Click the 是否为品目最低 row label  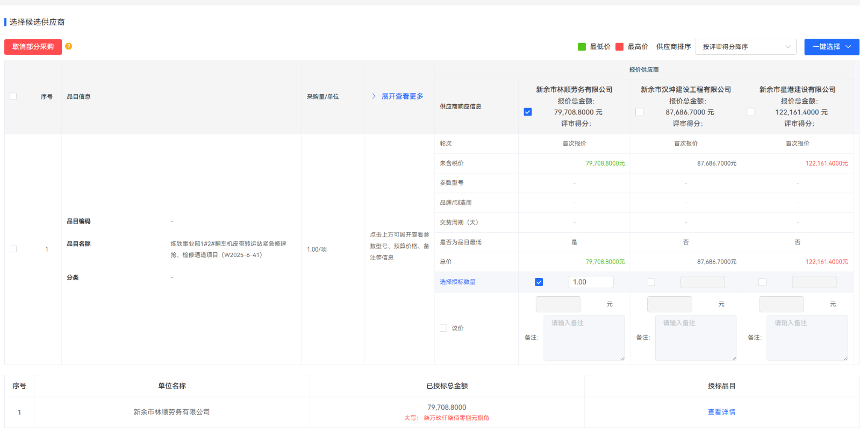pyautogui.click(x=461, y=242)
